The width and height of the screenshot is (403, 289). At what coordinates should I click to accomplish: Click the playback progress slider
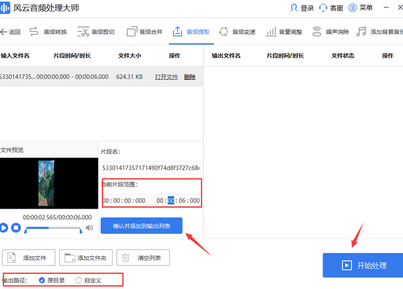coord(54,229)
